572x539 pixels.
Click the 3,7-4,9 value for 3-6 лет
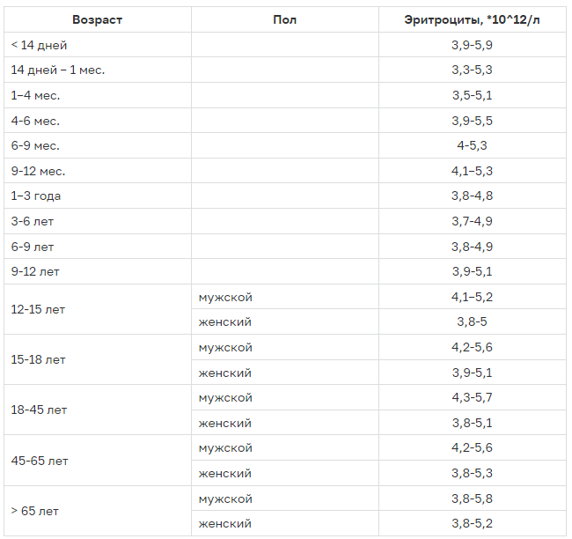(x=472, y=221)
